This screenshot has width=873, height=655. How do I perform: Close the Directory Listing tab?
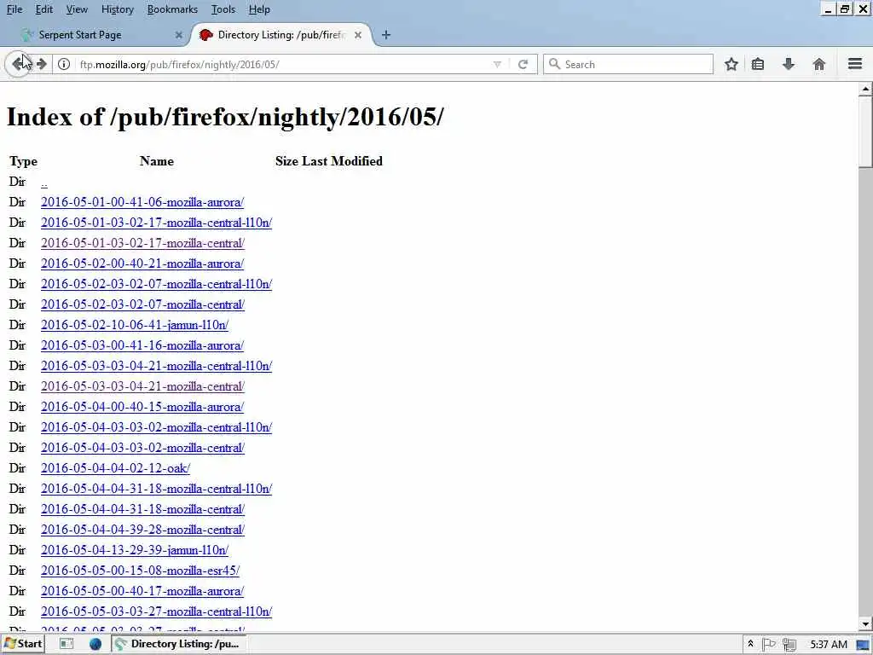coord(358,35)
